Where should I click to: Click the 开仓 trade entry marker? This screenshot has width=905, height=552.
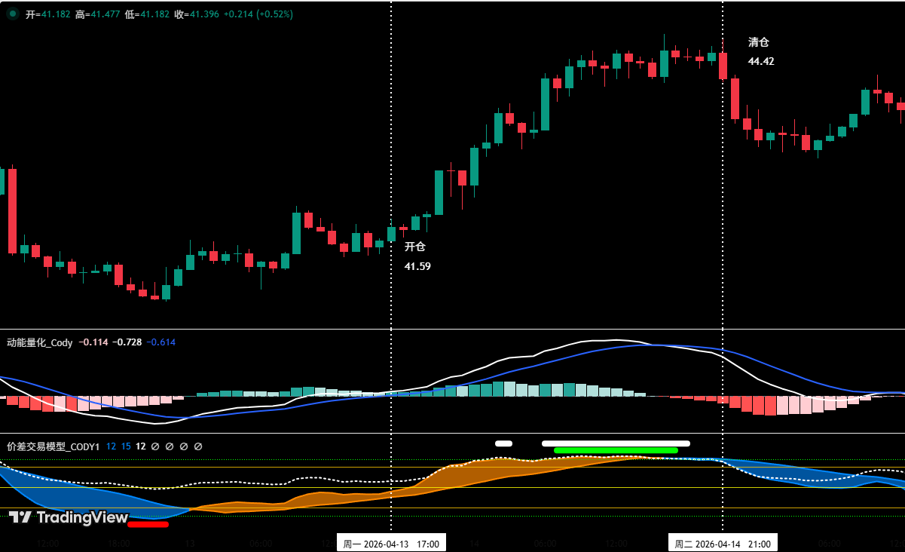(414, 247)
